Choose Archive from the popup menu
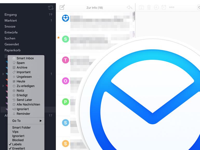Image resolution: width=200 pixels, height=150 pixels. click(26, 67)
